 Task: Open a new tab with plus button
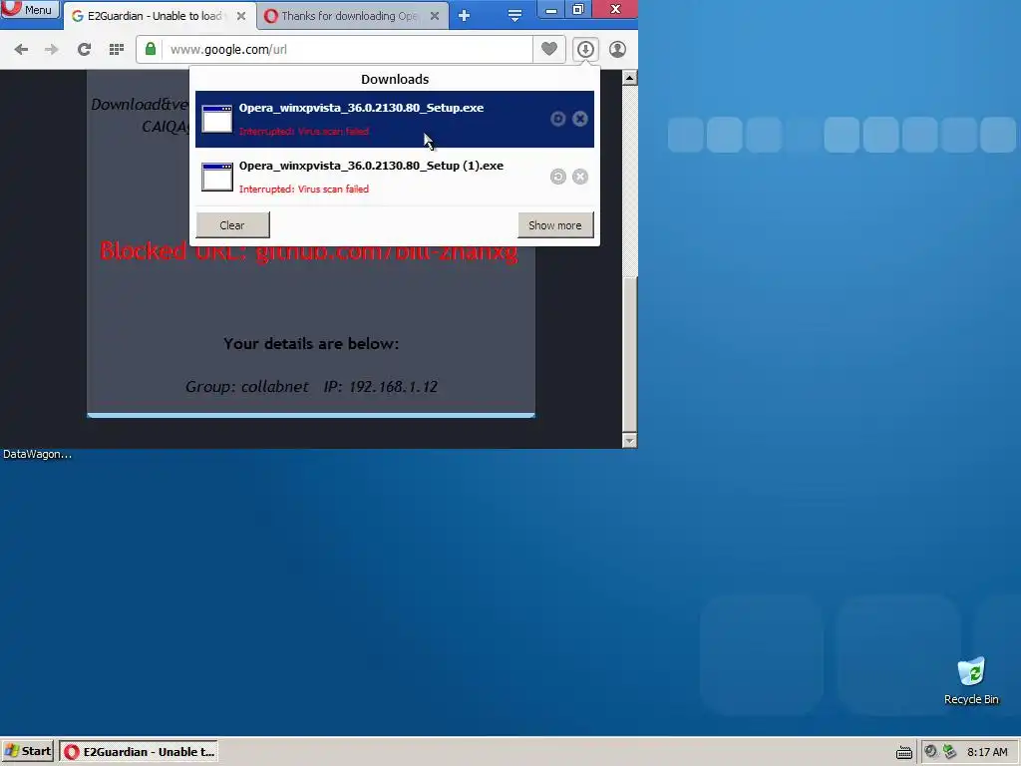pyautogui.click(x=464, y=16)
